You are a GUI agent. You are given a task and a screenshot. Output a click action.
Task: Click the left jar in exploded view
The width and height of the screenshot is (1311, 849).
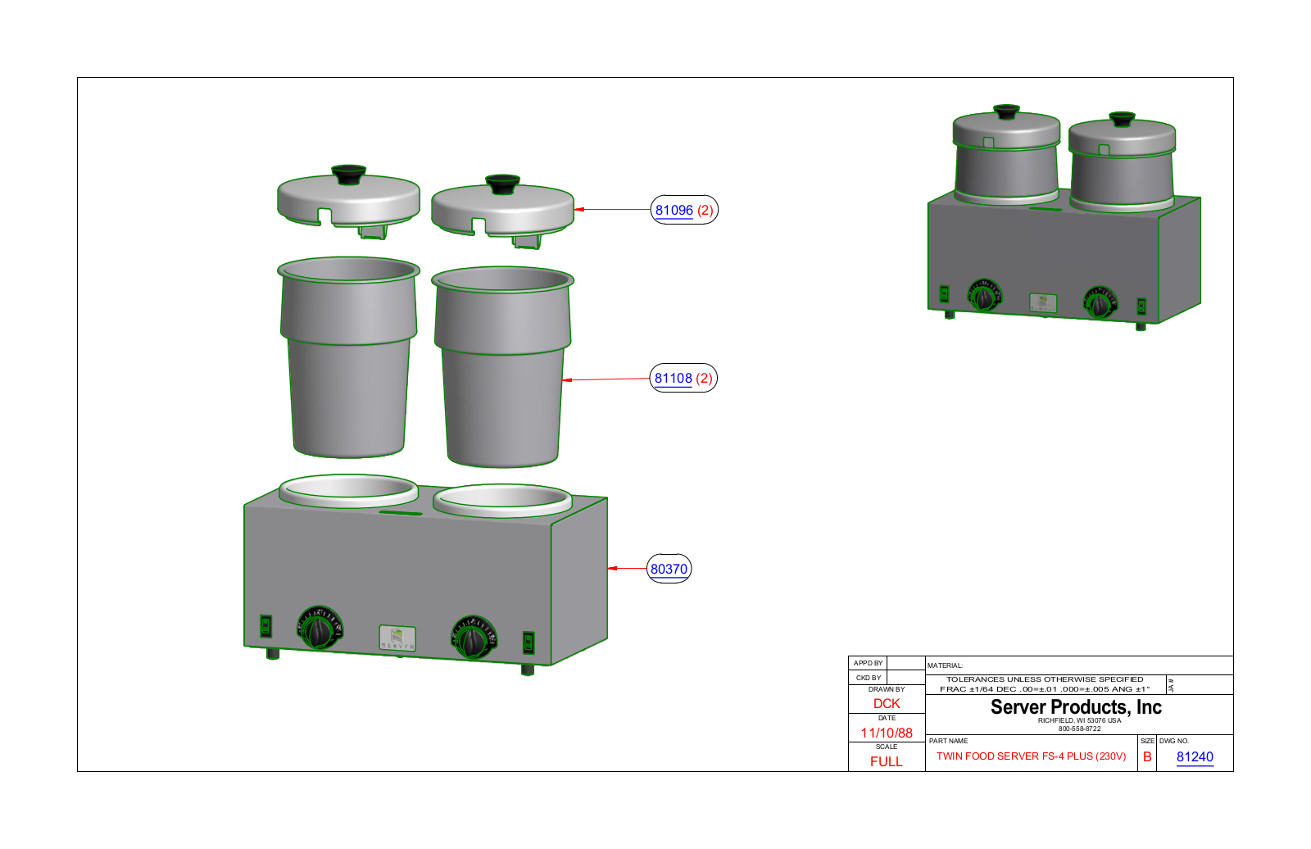pos(348,357)
